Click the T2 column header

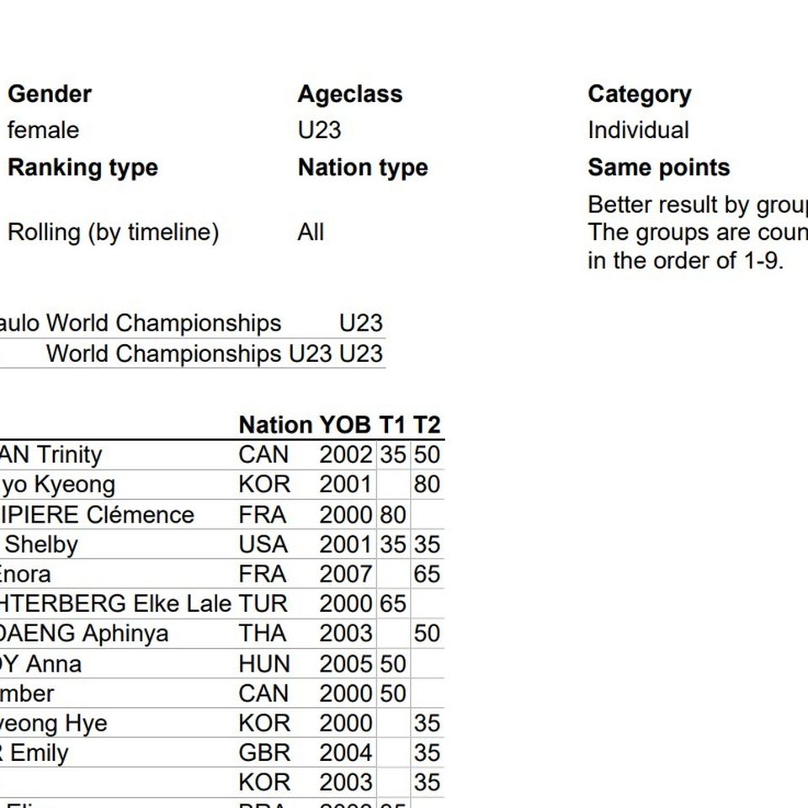tap(427, 425)
